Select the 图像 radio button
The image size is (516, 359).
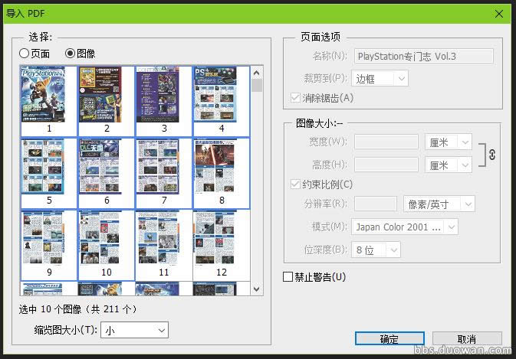pyautogui.click(x=71, y=54)
